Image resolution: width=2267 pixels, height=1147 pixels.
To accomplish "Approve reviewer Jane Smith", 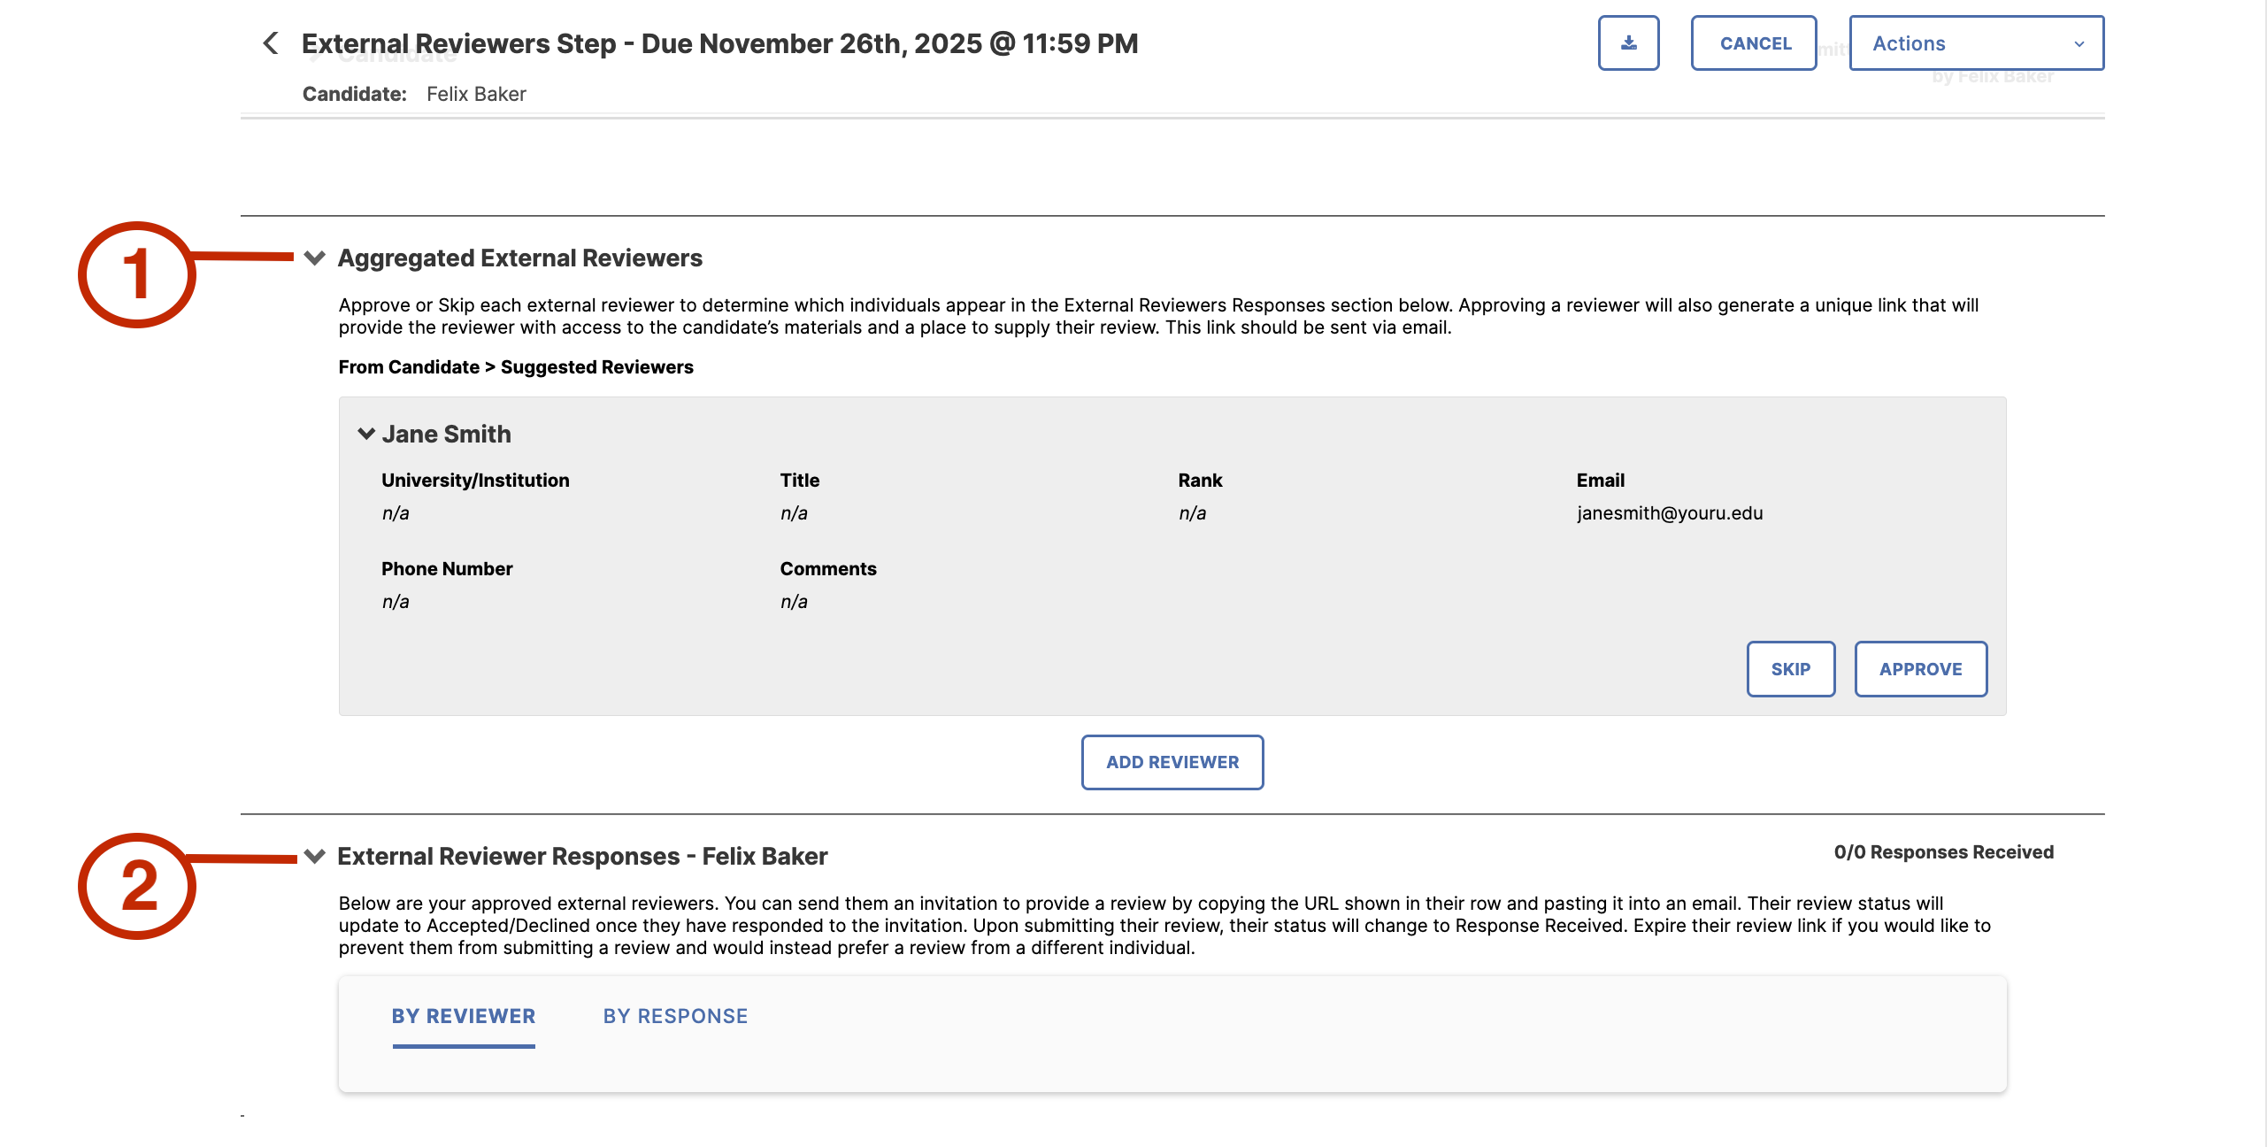I will [x=1920, y=669].
